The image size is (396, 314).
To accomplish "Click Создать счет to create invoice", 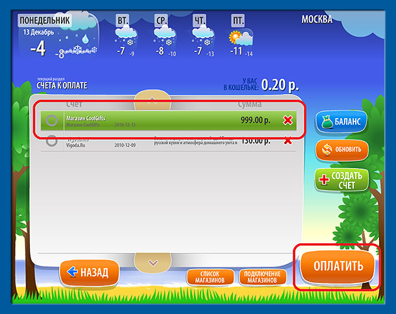I will [x=341, y=180].
